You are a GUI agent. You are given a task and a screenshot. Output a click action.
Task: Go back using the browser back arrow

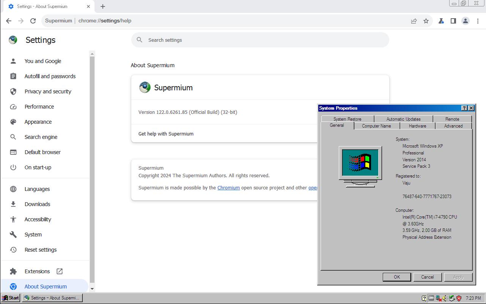(9, 21)
